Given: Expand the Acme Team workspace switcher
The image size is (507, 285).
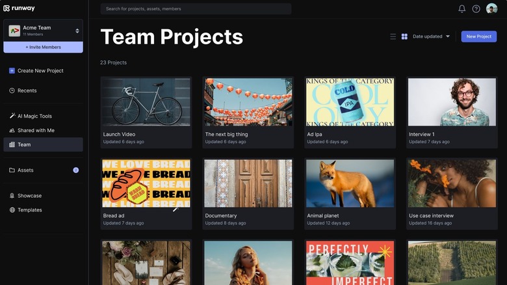Looking at the screenshot, I should pyautogui.click(x=77, y=31).
